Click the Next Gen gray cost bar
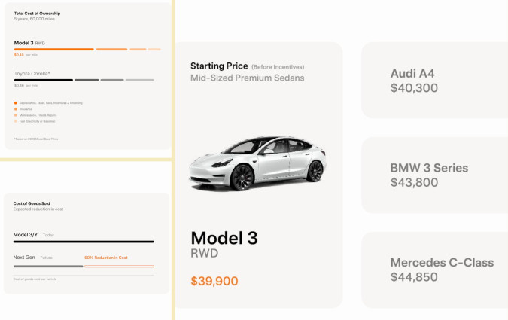This screenshot has width=508, height=320. (48, 266)
